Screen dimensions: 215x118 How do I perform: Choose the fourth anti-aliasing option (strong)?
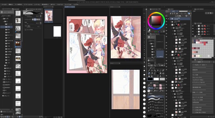[39, 20]
